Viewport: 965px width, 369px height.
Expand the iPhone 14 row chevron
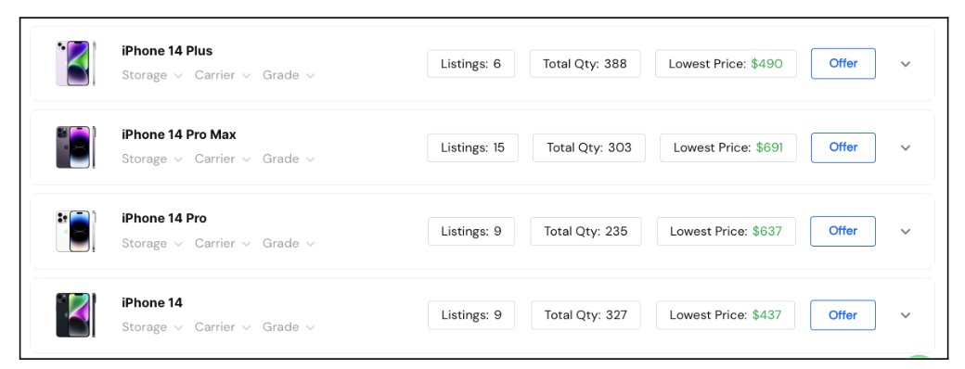click(x=906, y=315)
